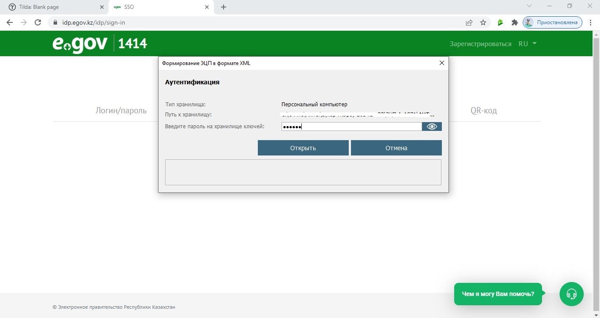Viewport: 600px width, 318px height.
Task: Click the Чем я могу Вам помочь bubble
Action: (498, 294)
